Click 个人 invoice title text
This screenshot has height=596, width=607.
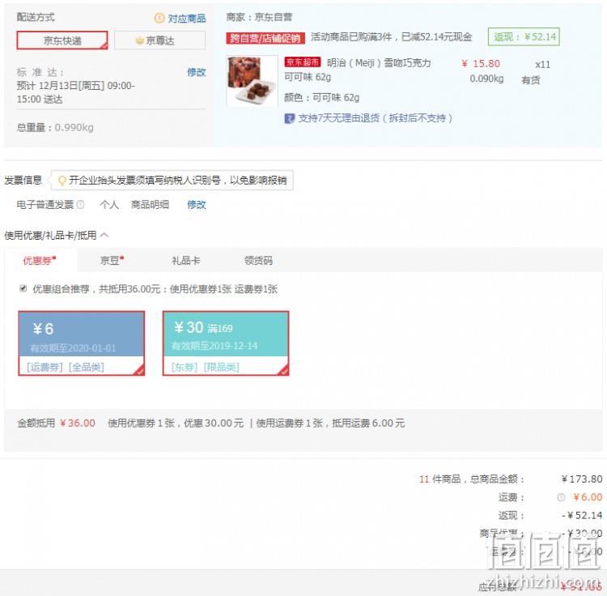click(109, 205)
